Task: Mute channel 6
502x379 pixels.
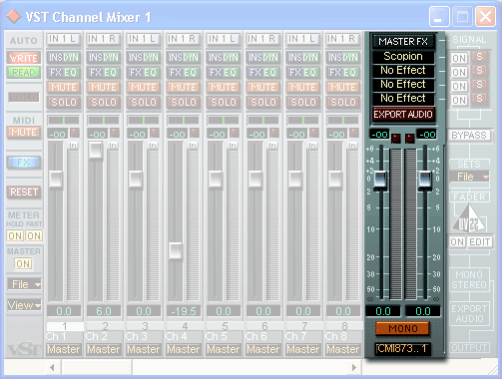Action: pos(262,88)
